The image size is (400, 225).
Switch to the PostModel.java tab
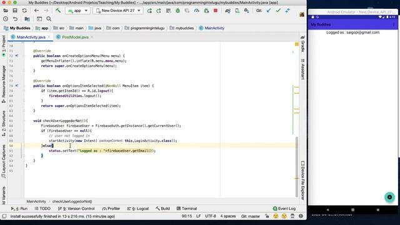click(x=75, y=37)
